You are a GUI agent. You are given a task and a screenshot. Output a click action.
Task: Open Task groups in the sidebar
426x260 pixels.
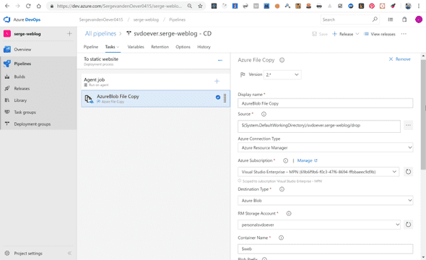click(25, 112)
